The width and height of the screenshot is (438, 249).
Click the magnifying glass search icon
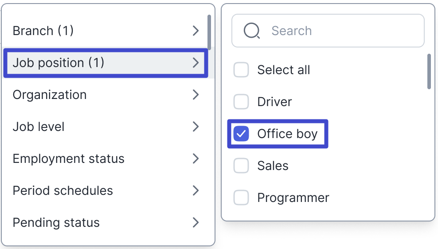tap(252, 31)
